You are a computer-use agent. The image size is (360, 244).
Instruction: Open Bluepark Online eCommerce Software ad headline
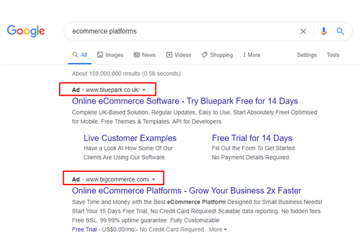pos(185,101)
